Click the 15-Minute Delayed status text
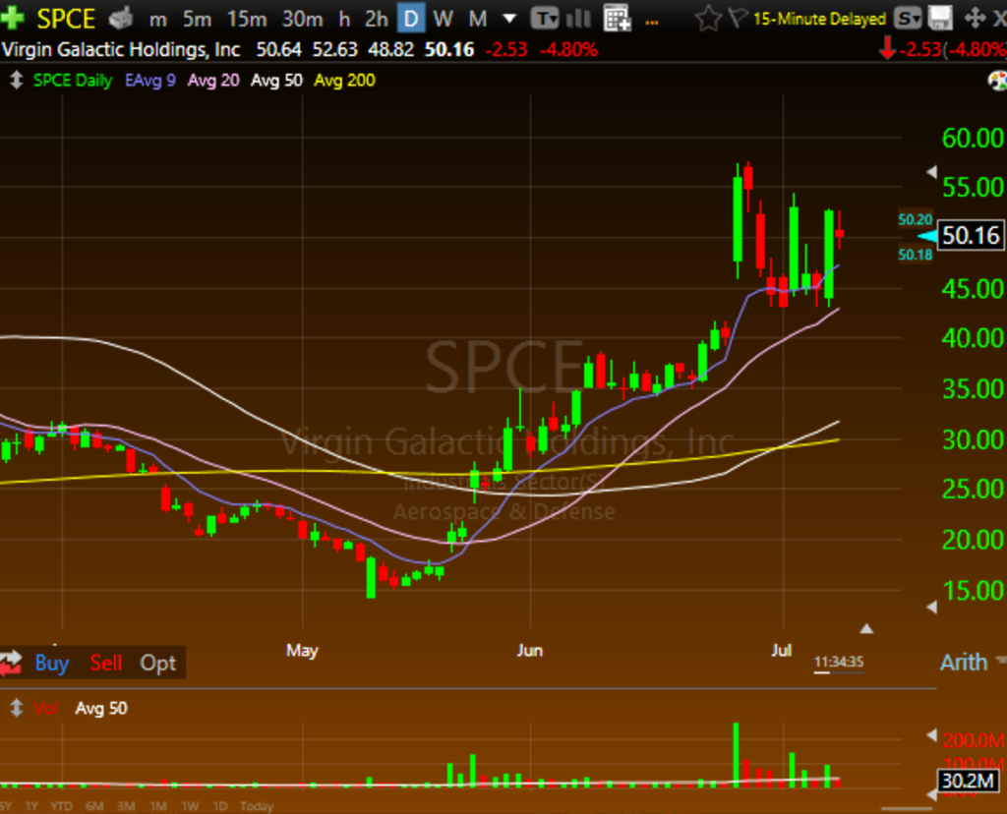 tap(819, 19)
